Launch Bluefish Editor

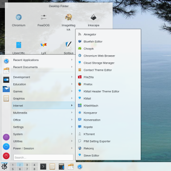click(x=108, y=41)
